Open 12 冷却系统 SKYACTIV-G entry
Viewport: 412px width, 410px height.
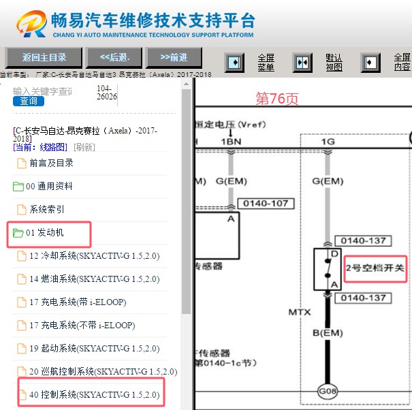[x=95, y=255]
